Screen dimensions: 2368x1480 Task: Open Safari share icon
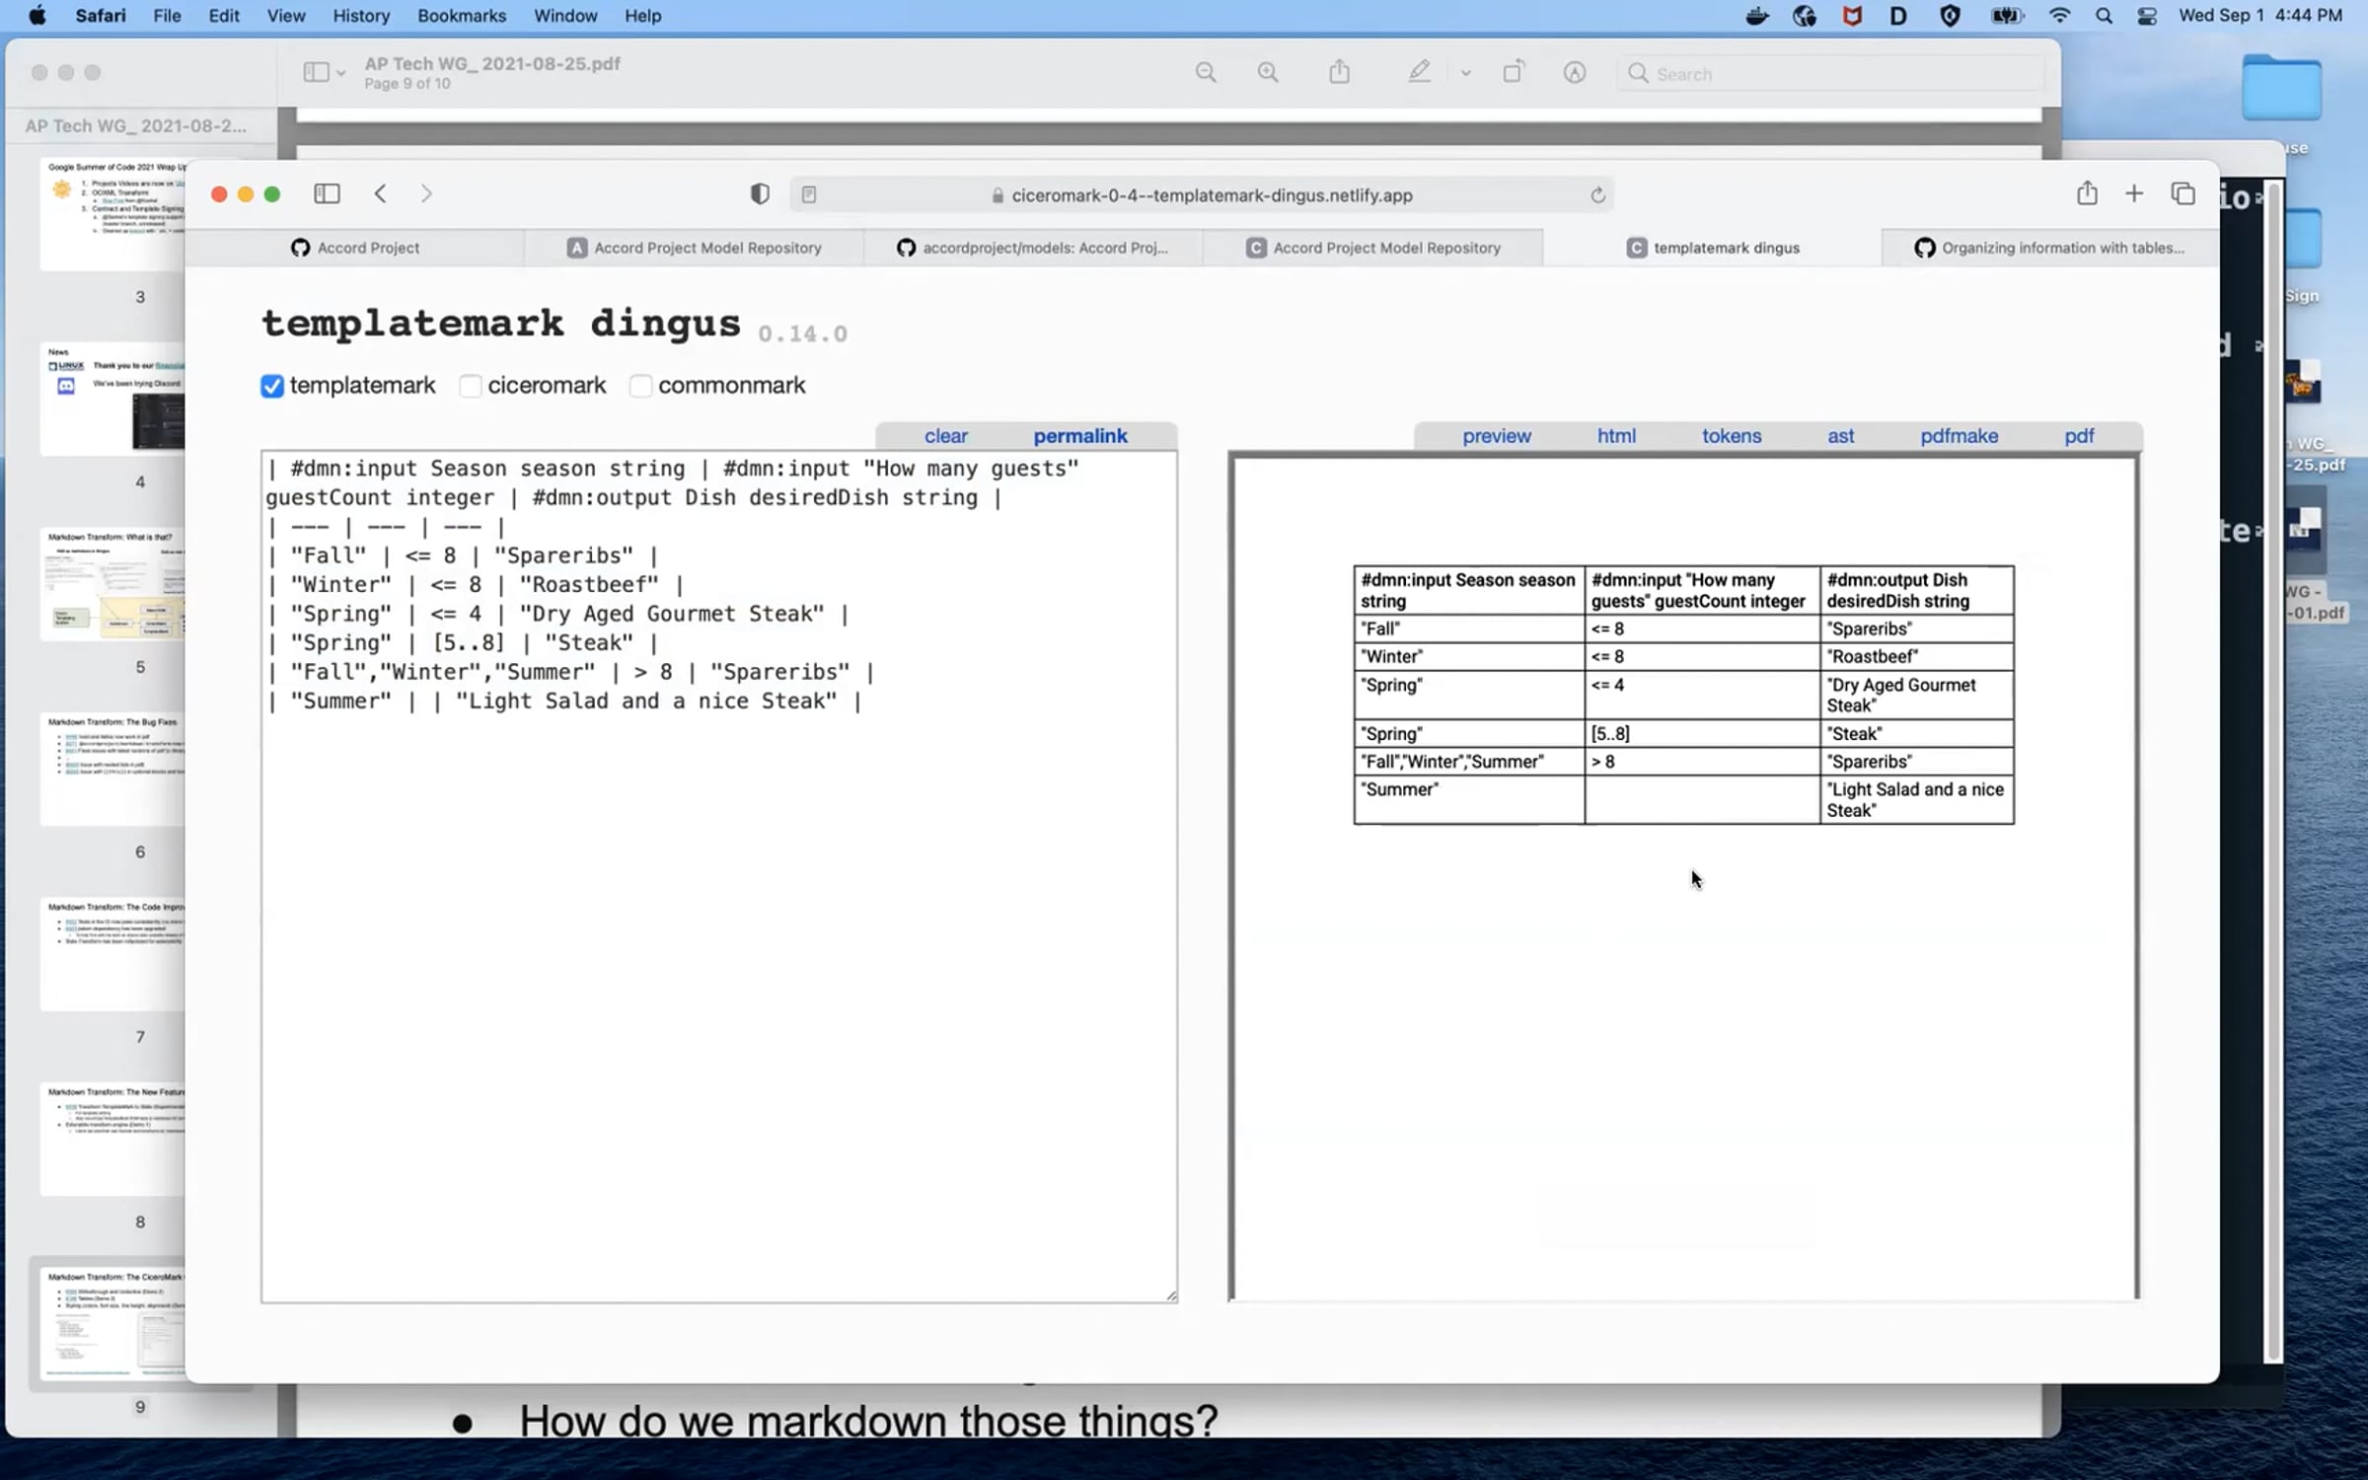click(2086, 194)
